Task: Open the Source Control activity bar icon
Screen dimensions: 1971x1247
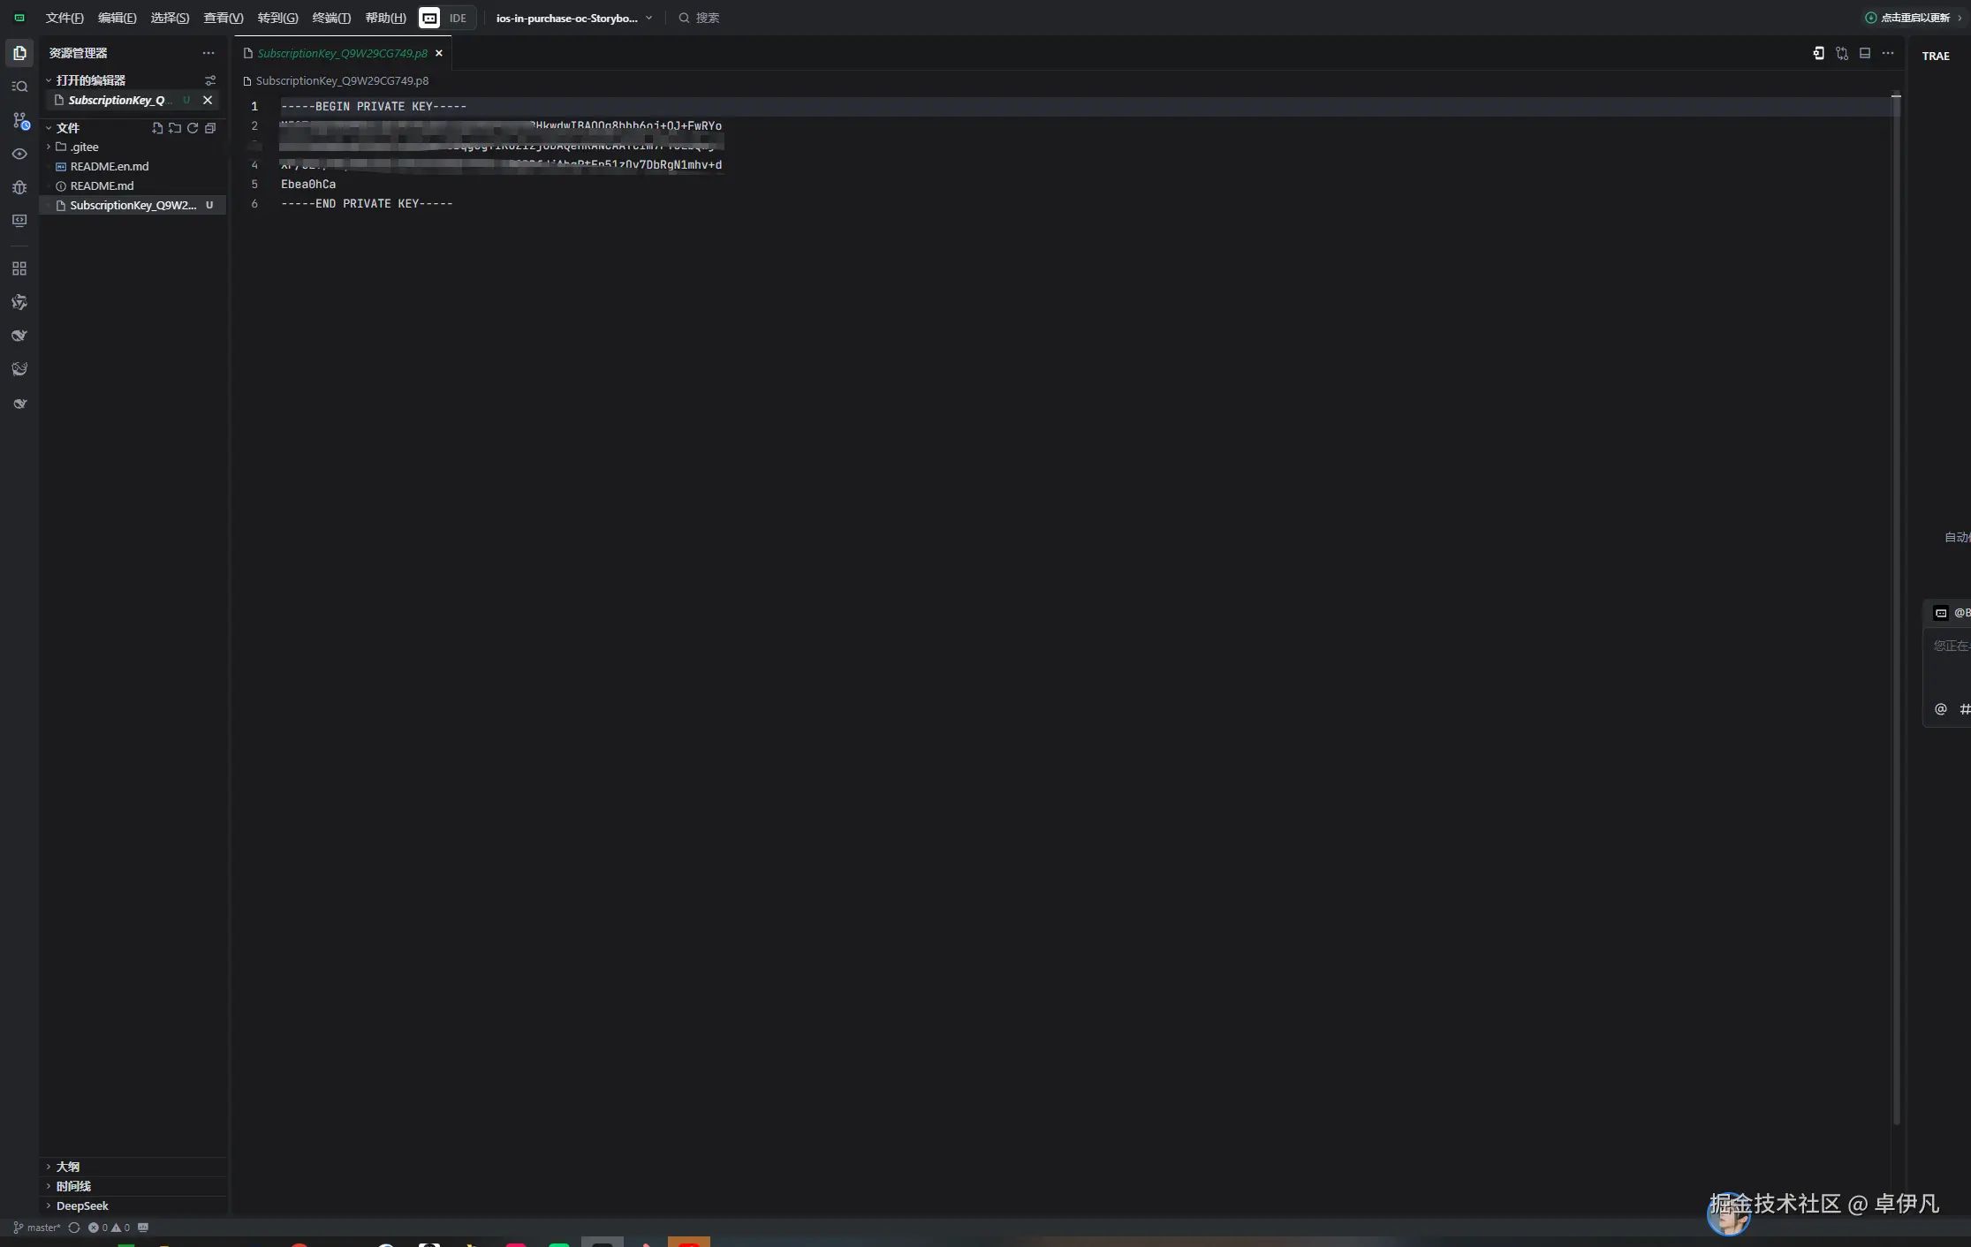Action: pyautogui.click(x=19, y=120)
